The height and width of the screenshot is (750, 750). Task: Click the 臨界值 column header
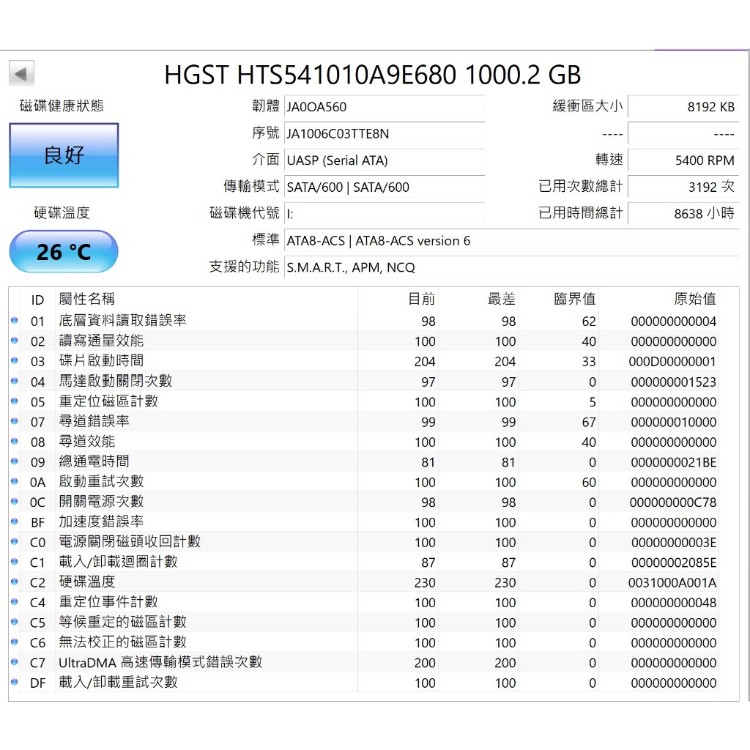point(574,299)
